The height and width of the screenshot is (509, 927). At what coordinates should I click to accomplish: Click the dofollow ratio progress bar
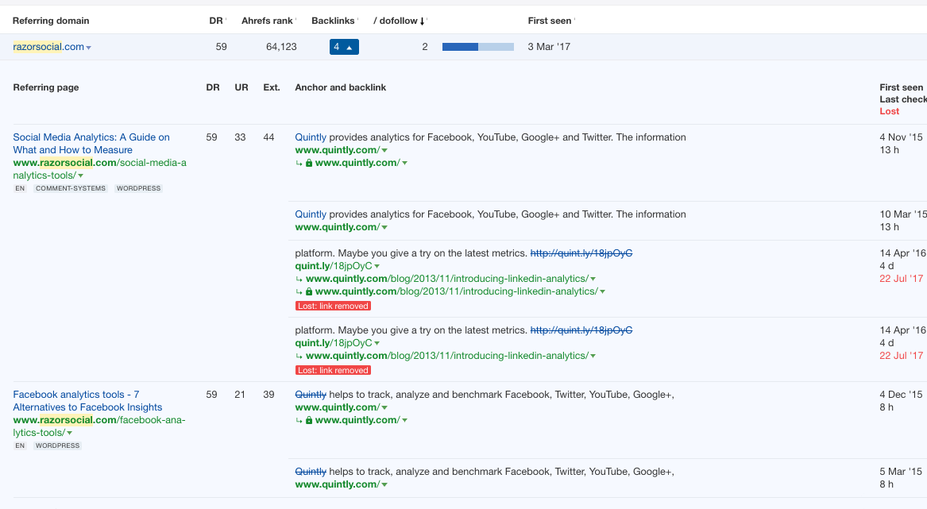(x=477, y=47)
